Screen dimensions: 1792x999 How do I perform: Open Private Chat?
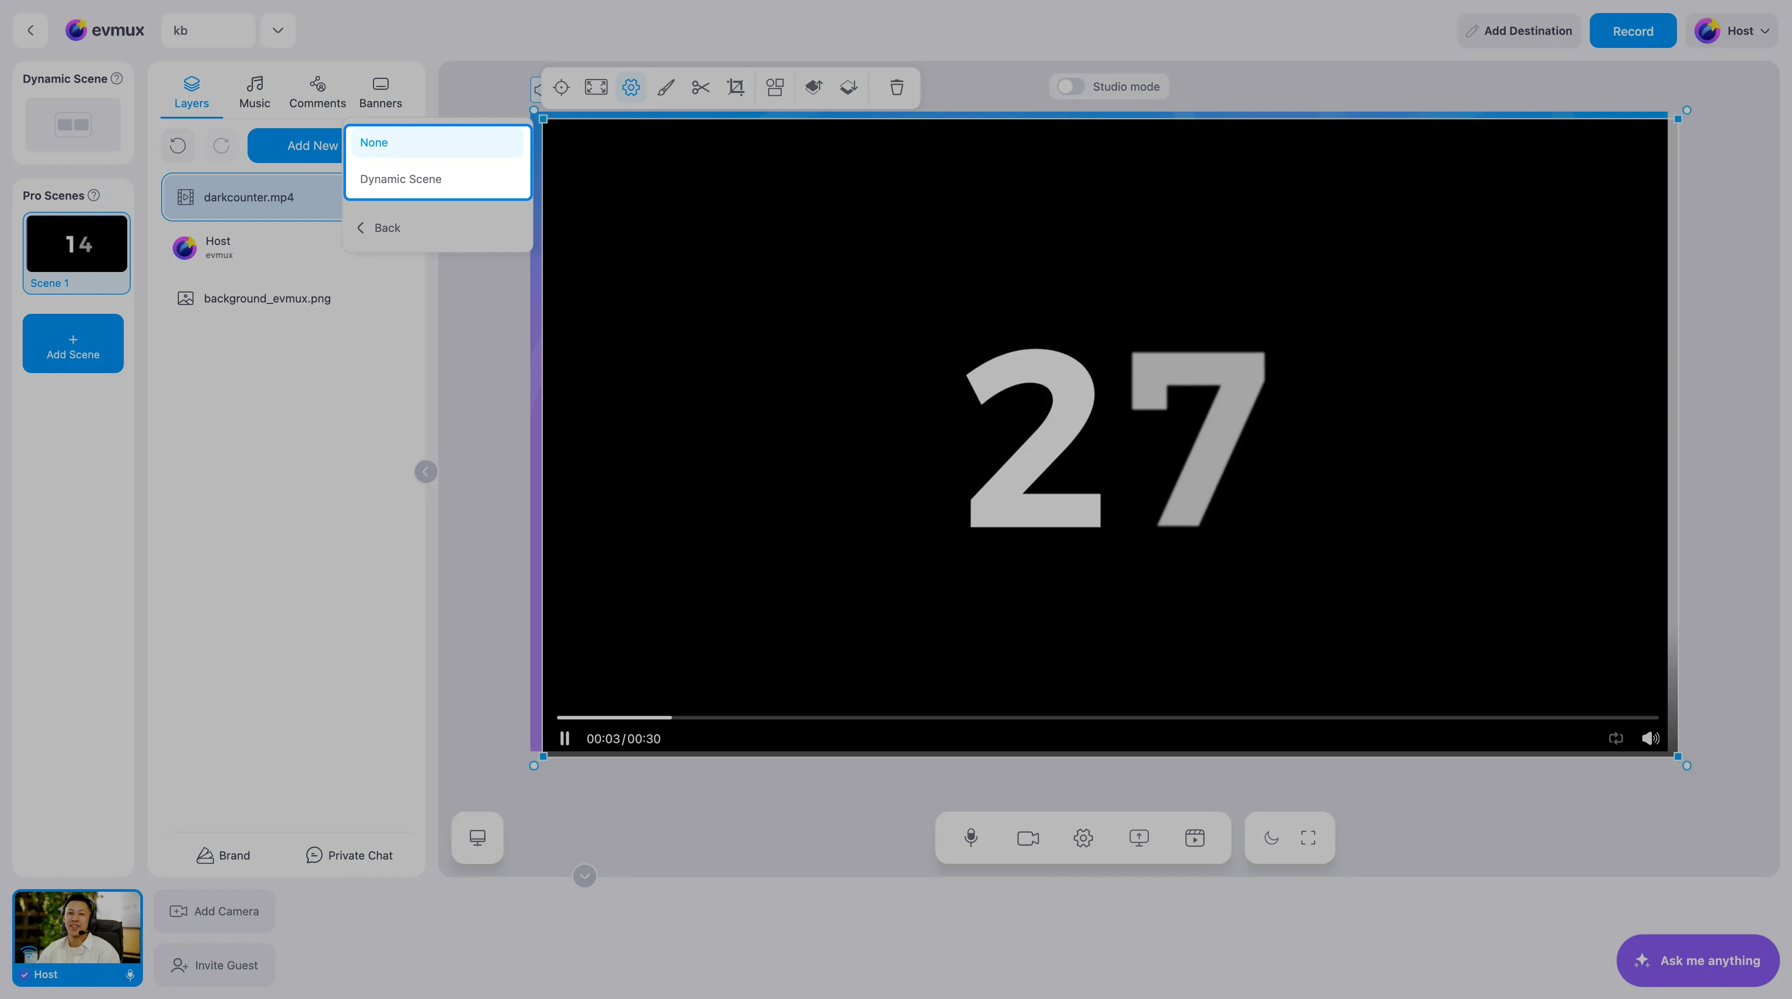tap(349, 856)
